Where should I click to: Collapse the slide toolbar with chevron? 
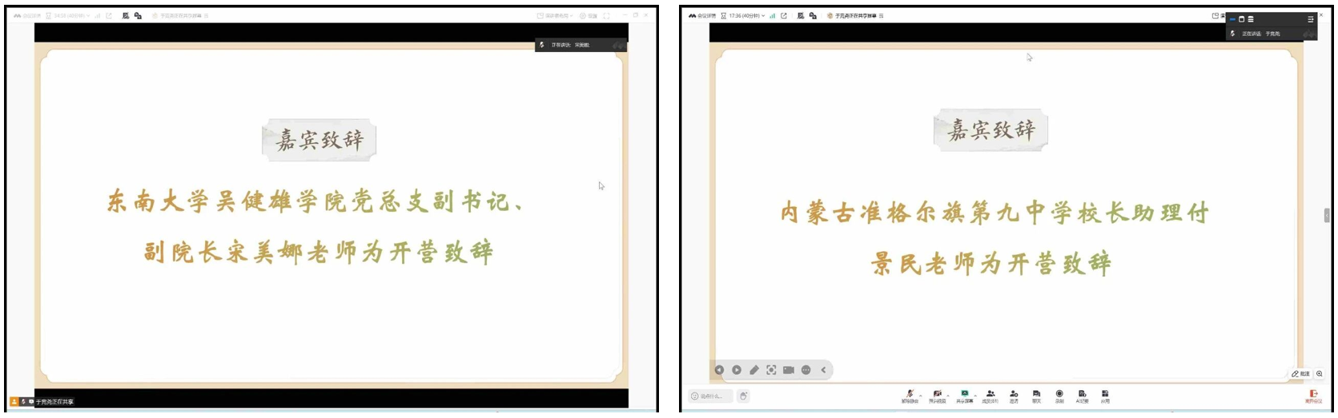(x=823, y=370)
